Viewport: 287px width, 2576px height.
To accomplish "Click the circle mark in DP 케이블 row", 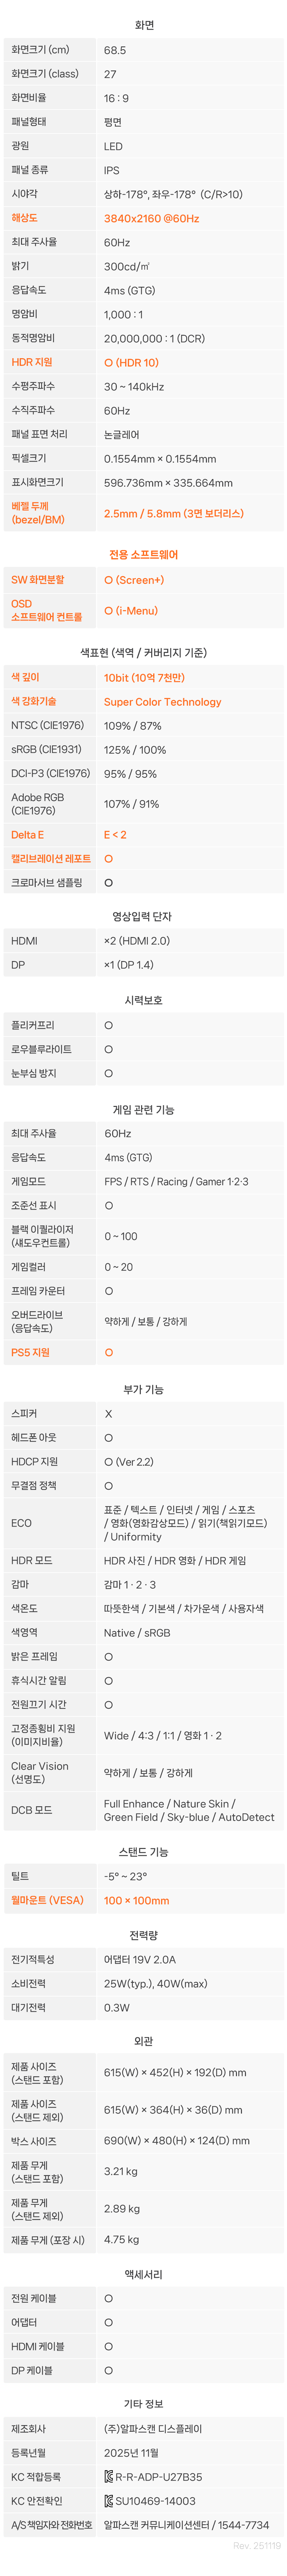I will pos(108,2370).
